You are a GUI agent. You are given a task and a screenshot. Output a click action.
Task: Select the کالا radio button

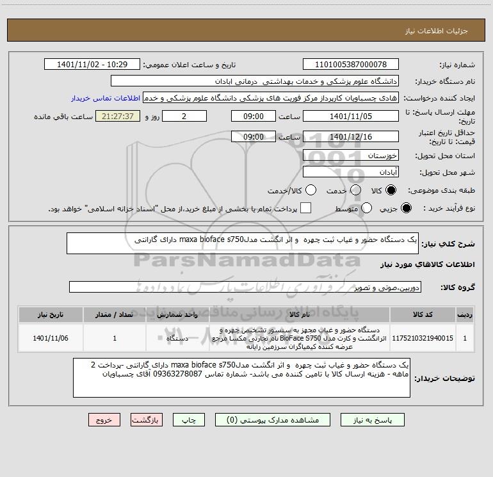coord(391,190)
